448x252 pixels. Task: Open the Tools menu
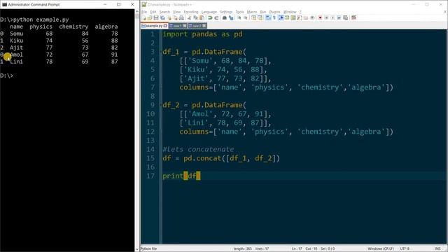point(239,12)
